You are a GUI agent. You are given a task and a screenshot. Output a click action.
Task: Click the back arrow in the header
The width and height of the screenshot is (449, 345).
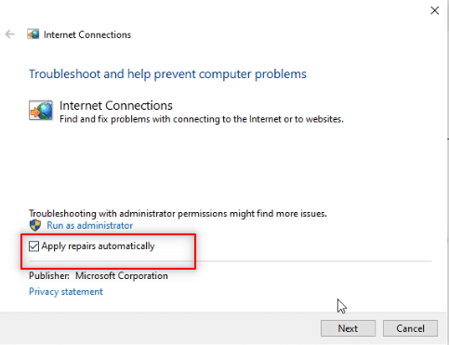pos(10,34)
